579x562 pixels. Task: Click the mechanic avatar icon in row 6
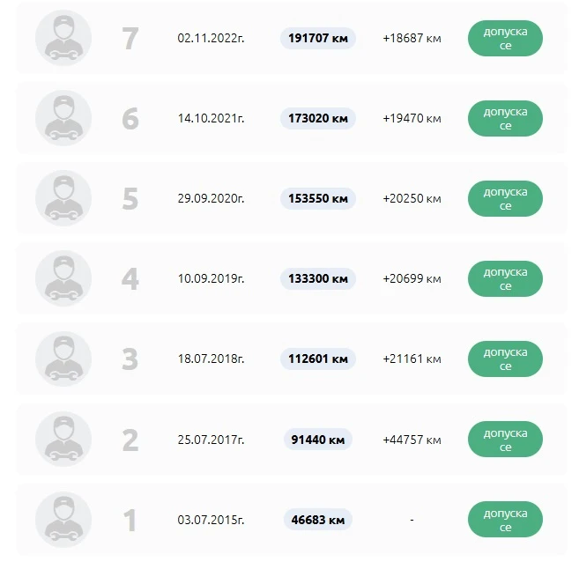tap(63, 118)
